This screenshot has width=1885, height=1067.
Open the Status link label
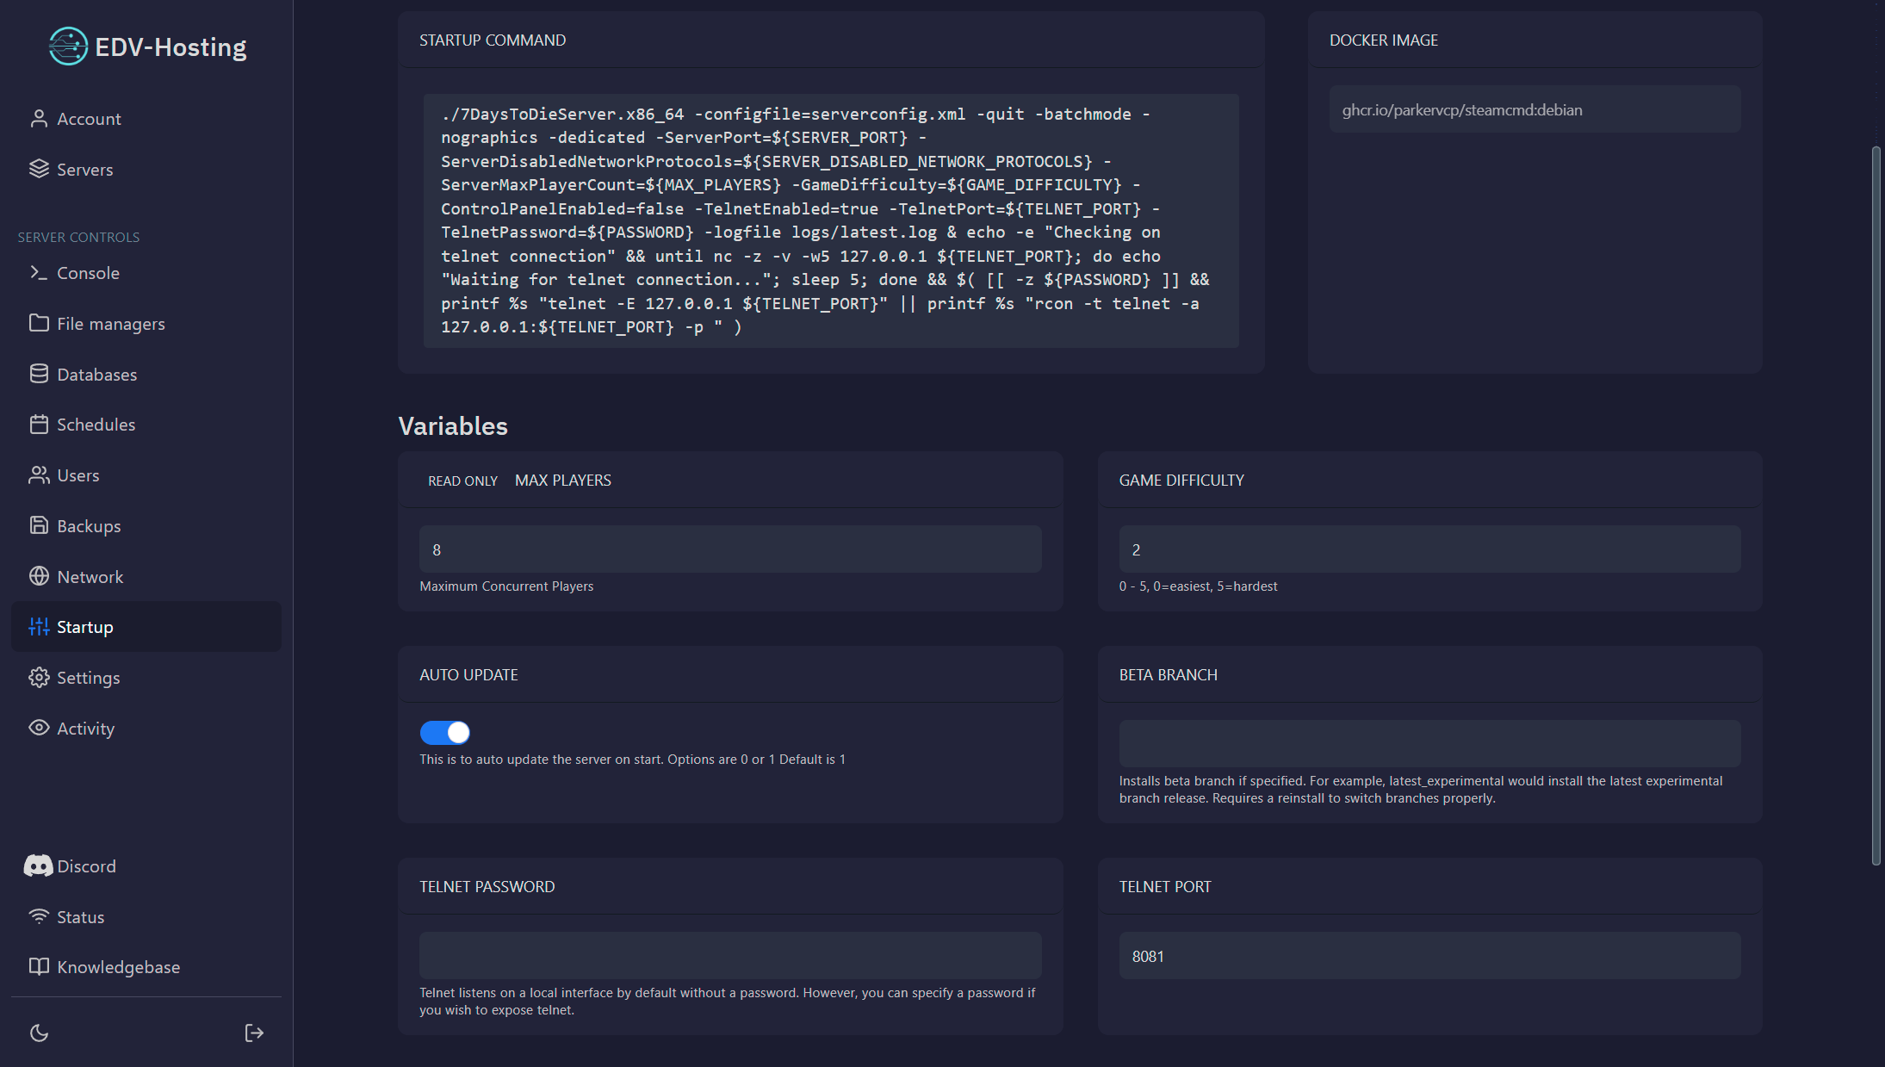[80, 917]
